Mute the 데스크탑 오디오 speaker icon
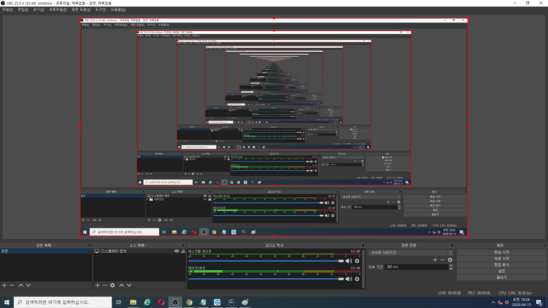This screenshot has height=308, width=548. pyautogui.click(x=348, y=261)
